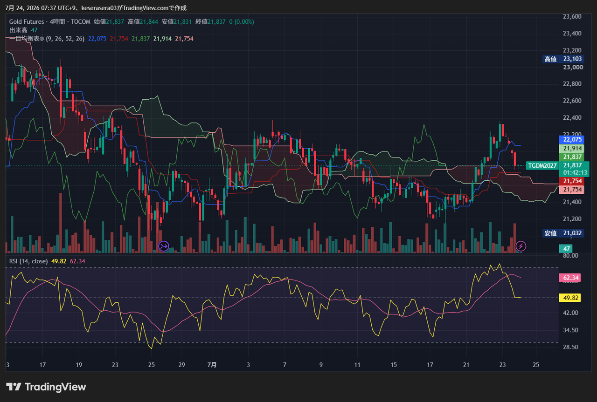Click pink 62.34 value in RSI legend
Viewport: 597px width, 402px height.
point(77,261)
